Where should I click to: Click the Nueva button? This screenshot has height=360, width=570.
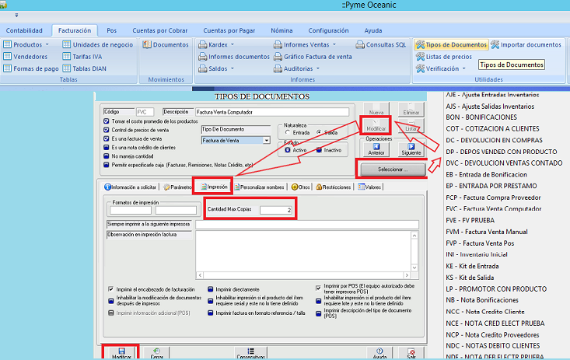click(376, 109)
